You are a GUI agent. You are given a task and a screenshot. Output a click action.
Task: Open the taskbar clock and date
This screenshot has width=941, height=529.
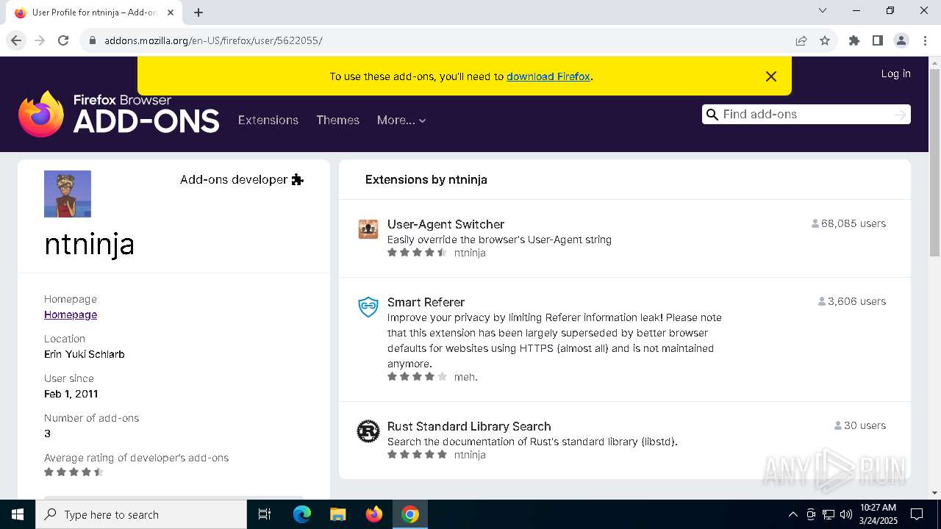(x=878, y=514)
